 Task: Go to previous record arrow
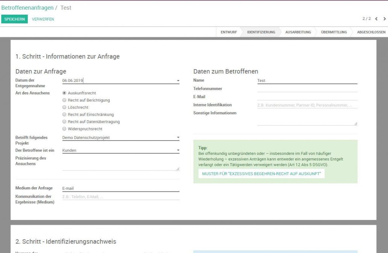(376, 19)
